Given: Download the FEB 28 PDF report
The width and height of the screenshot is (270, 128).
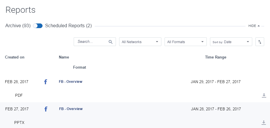Looking at the screenshot, I should [x=264, y=95].
